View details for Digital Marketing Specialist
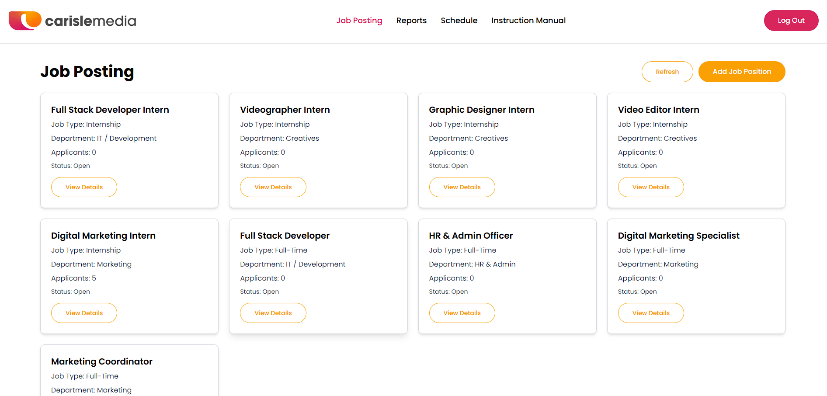827x396 pixels. tap(651, 313)
